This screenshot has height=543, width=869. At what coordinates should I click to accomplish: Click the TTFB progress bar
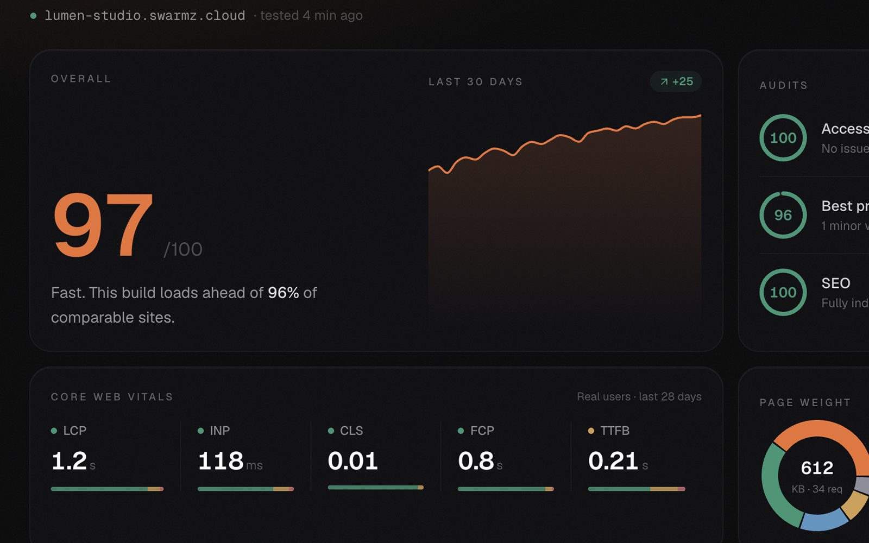click(x=637, y=489)
